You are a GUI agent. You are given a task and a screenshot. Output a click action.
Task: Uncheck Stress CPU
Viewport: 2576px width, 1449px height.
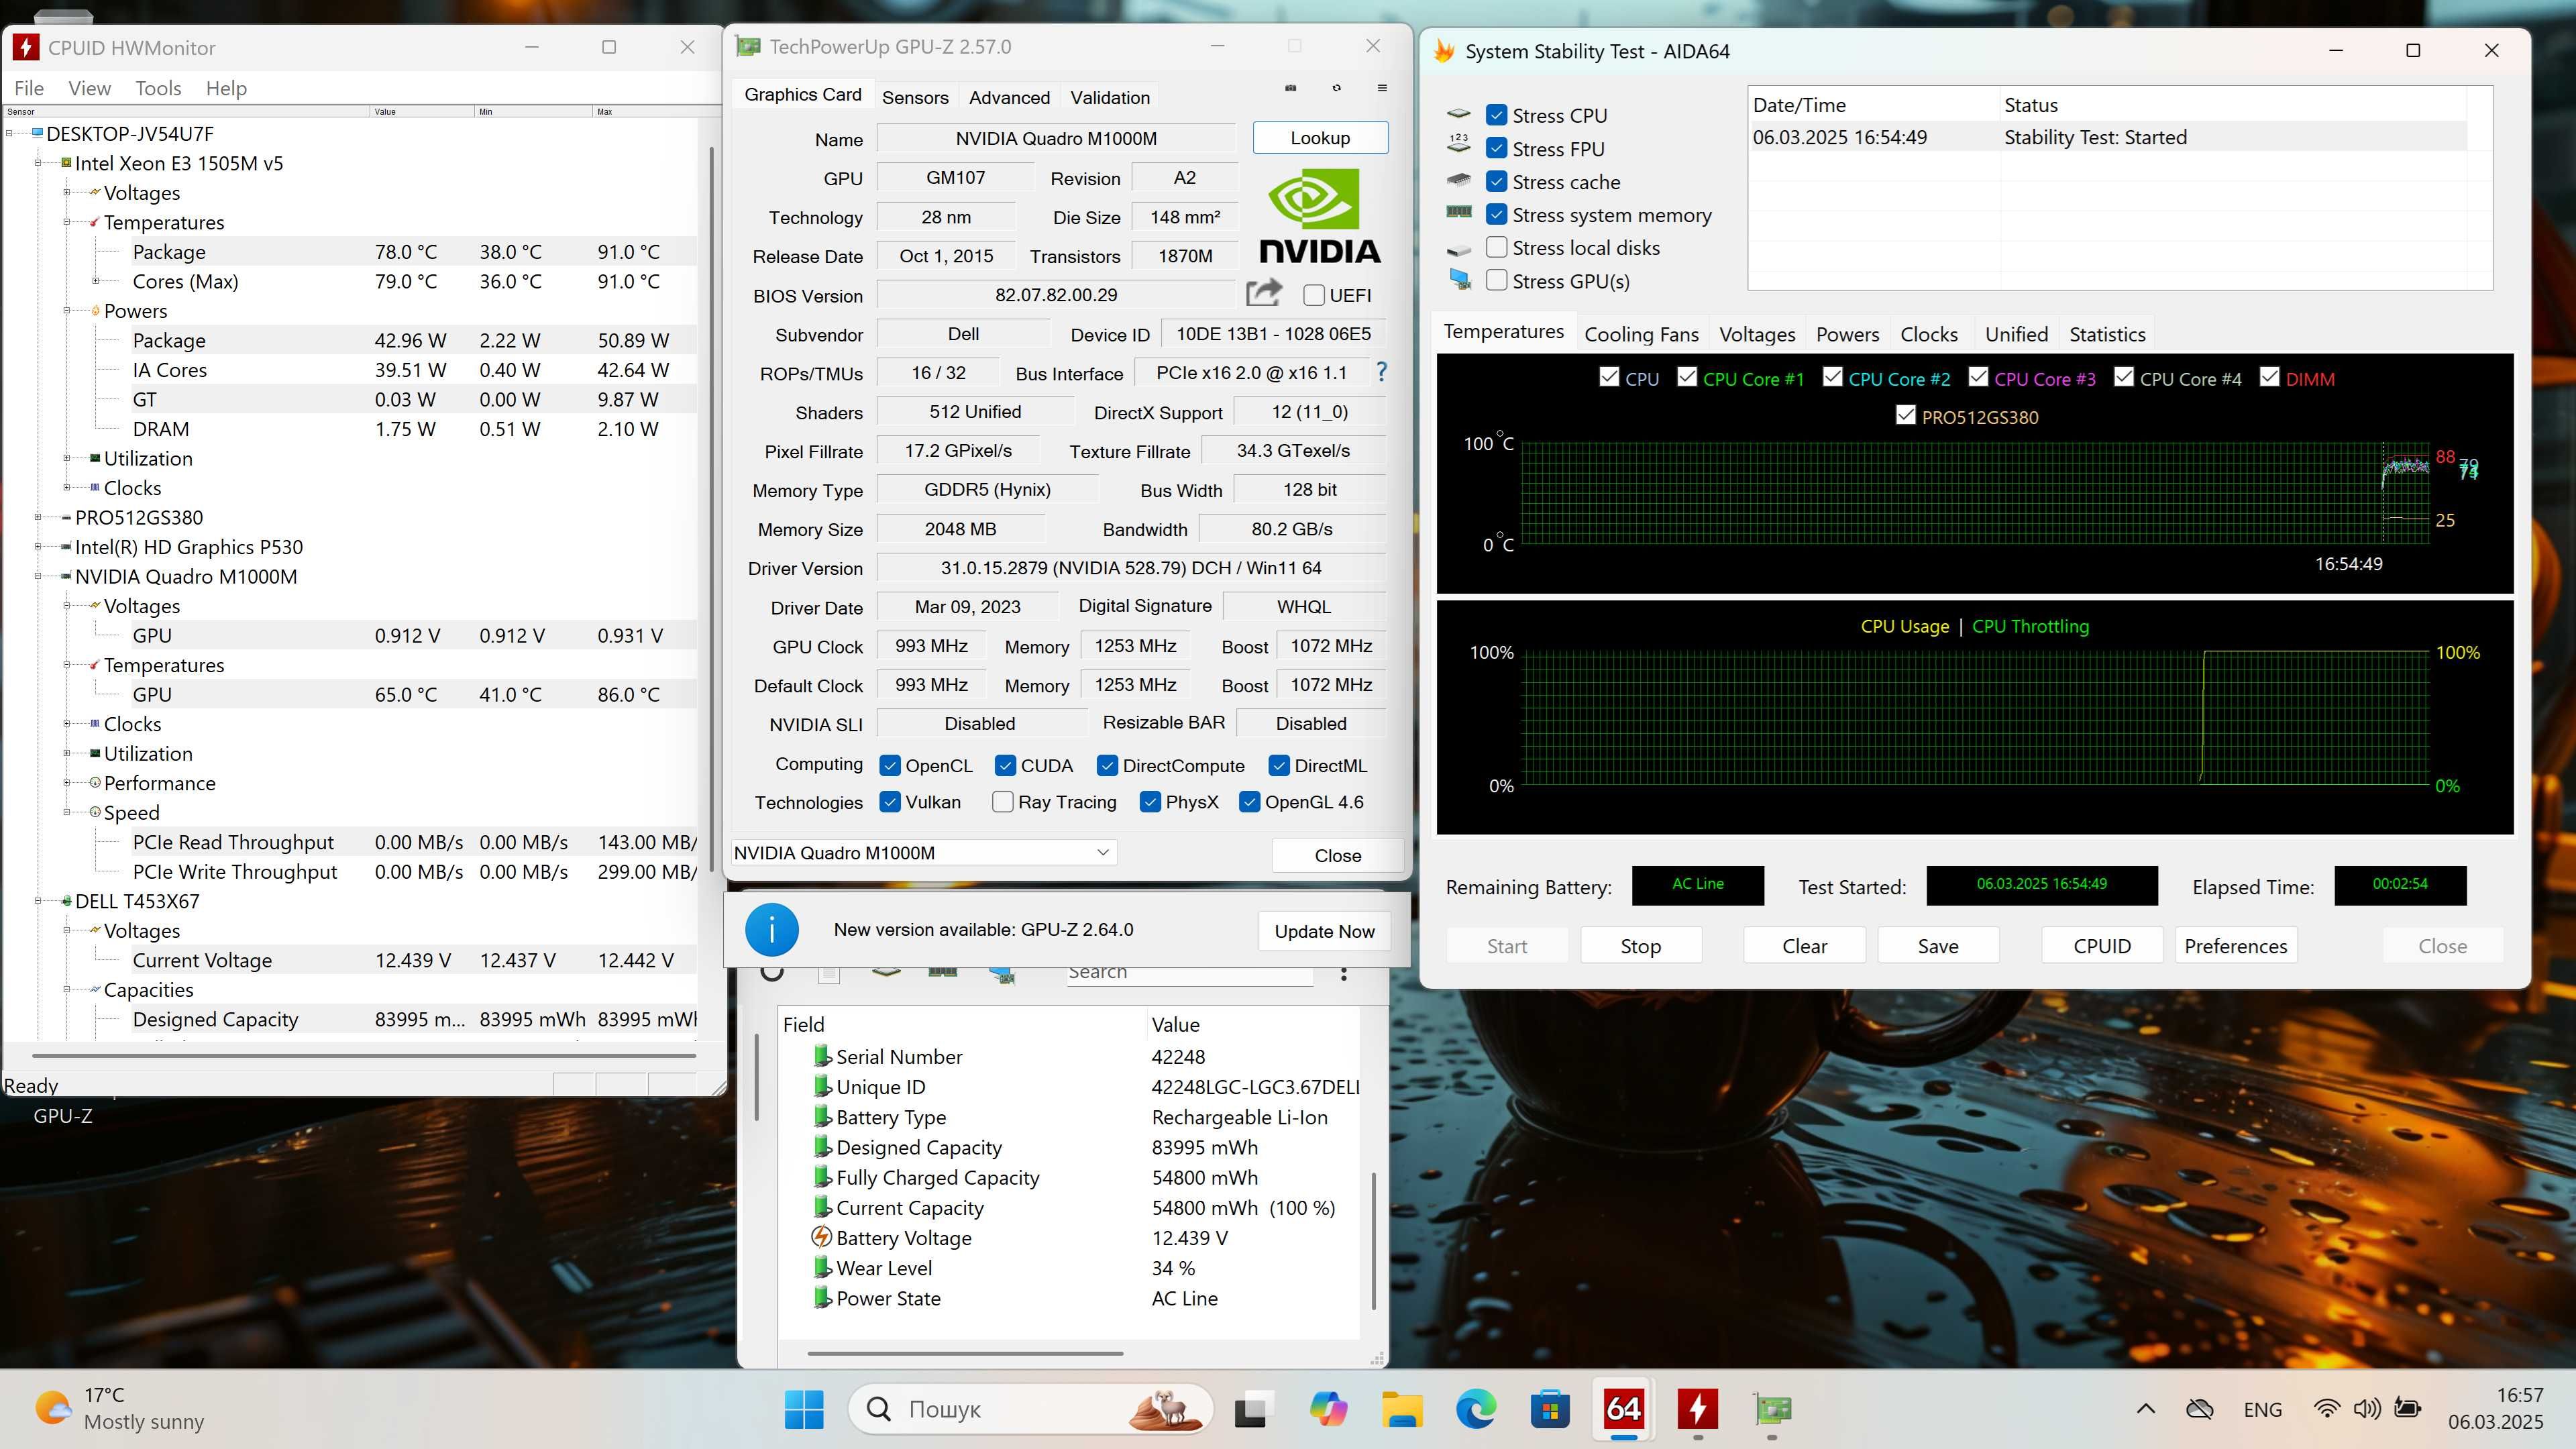click(x=1497, y=115)
